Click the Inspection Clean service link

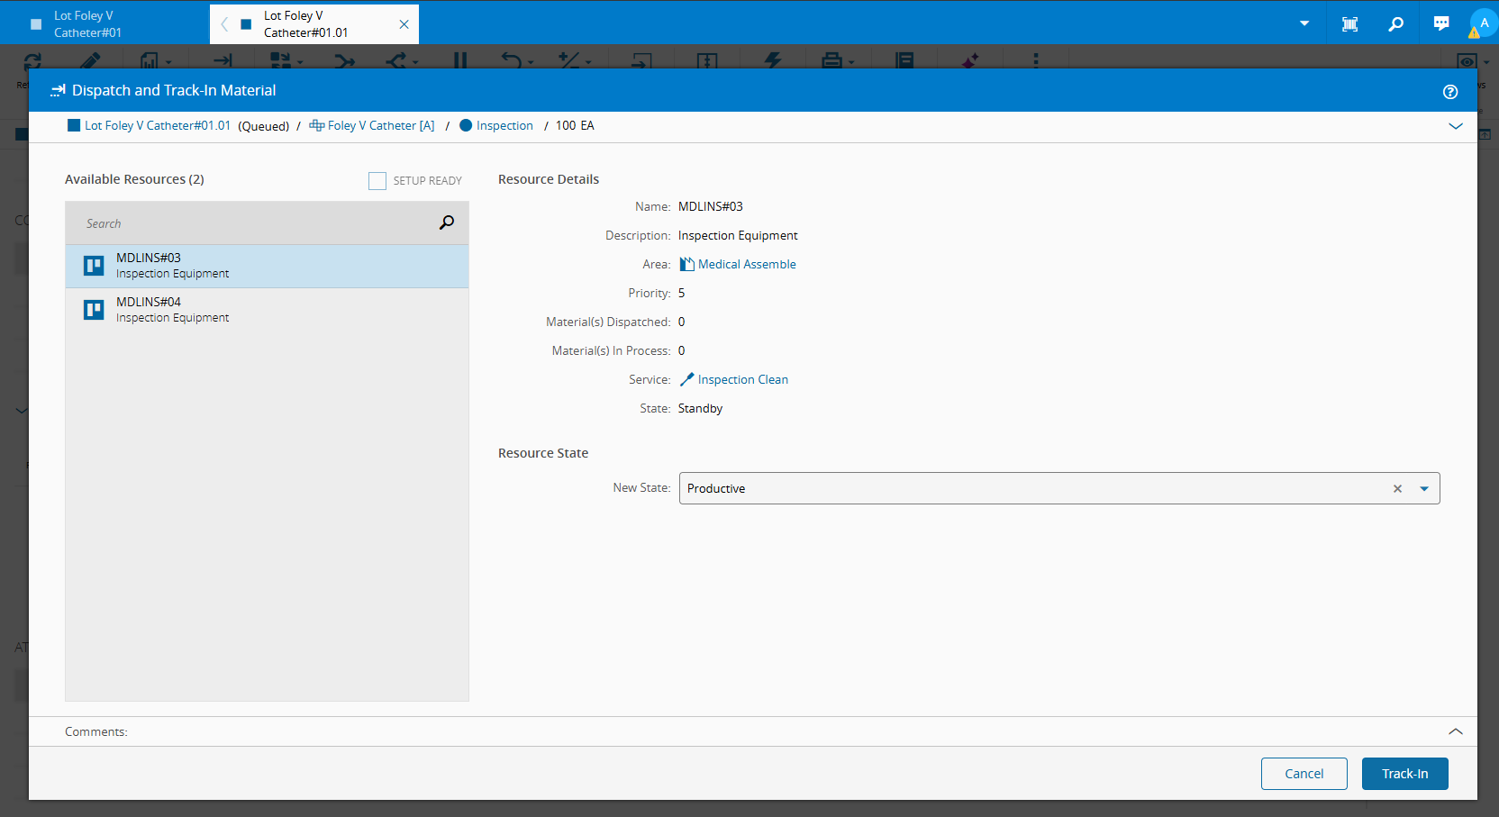742,379
